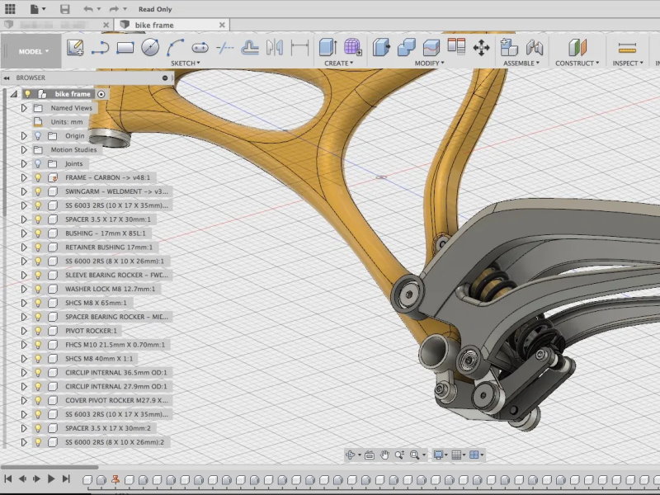Select the Pan hand tool
The height and width of the screenshot is (495, 660).
[x=384, y=455]
